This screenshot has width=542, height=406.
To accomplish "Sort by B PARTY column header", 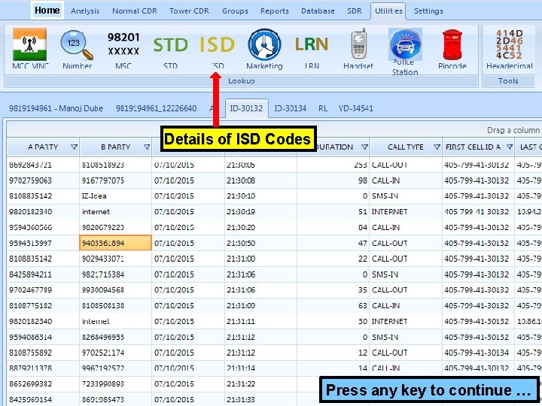I will point(115,147).
